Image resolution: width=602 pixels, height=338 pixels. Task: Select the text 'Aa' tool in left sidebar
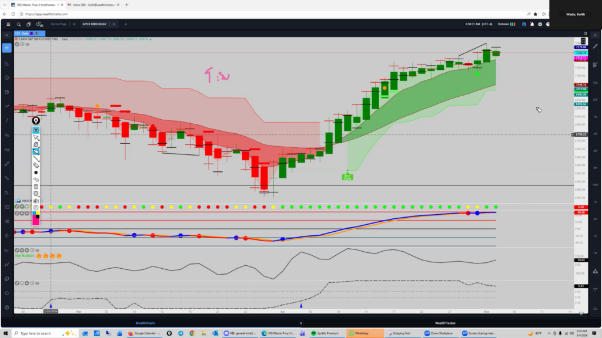click(6, 150)
